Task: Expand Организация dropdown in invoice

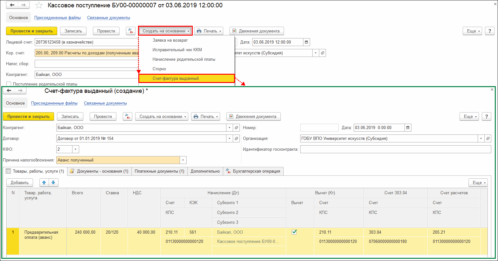Action: pos(481,138)
